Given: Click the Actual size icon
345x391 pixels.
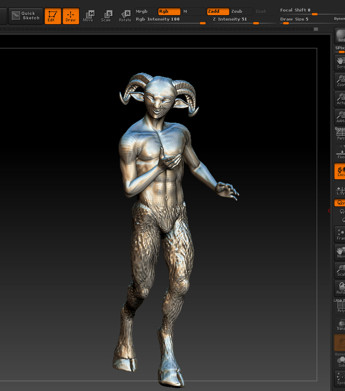Looking at the screenshot, I should 340,99.
